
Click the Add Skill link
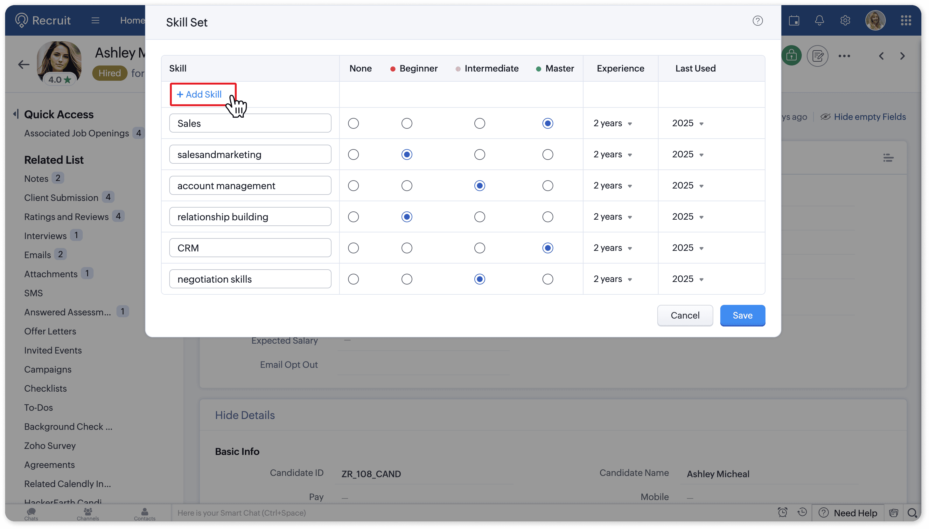pos(199,94)
